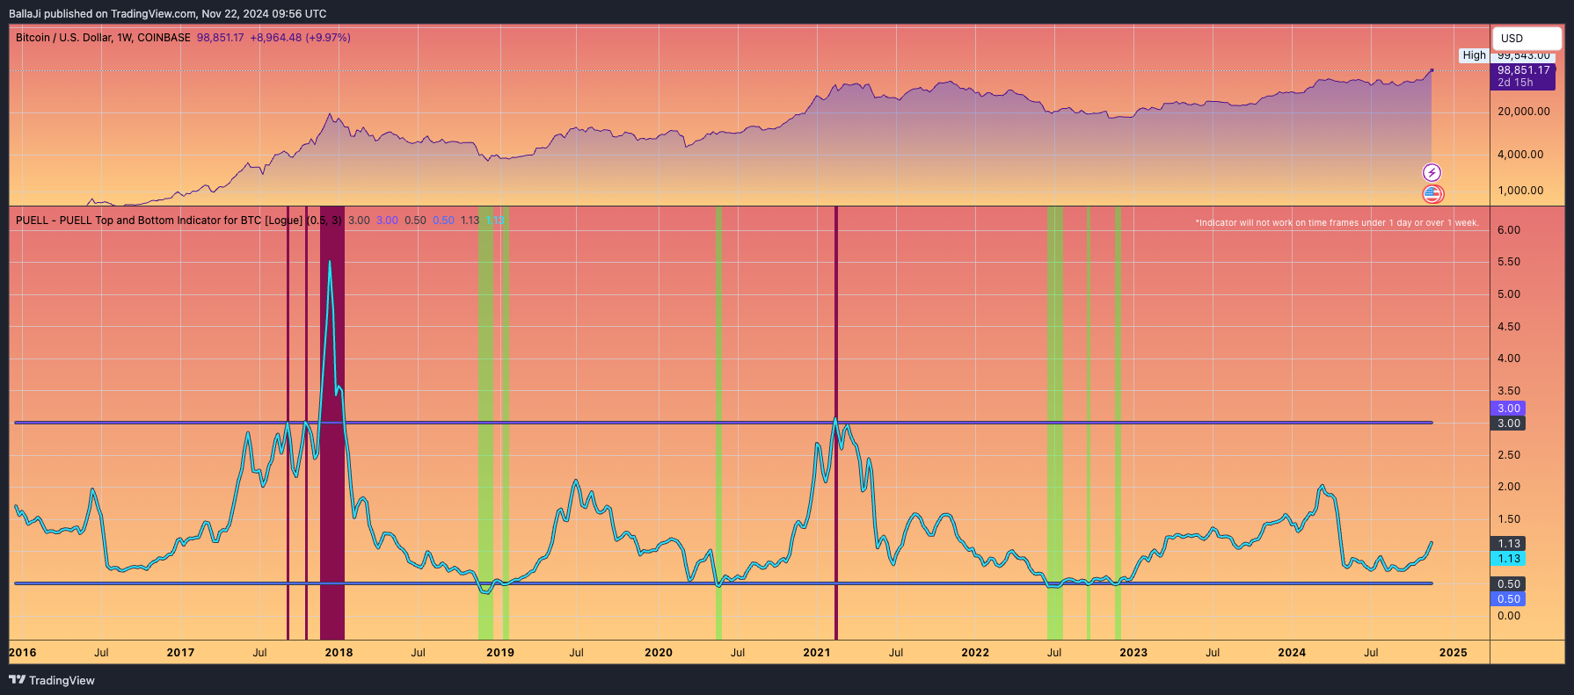Click the purple 98,851.17 2d 15h price label
Screen dimensions: 1574x695
pos(1523,76)
